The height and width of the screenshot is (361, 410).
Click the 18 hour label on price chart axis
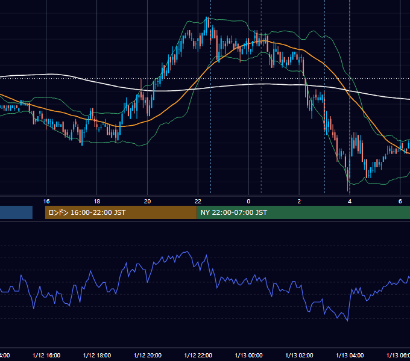pyautogui.click(x=96, y=201)
